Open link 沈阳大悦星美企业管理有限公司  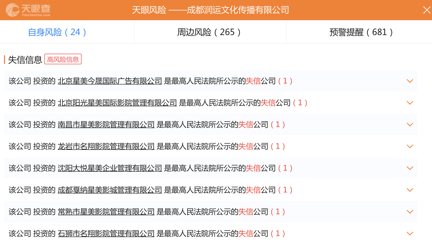[110, 168]
